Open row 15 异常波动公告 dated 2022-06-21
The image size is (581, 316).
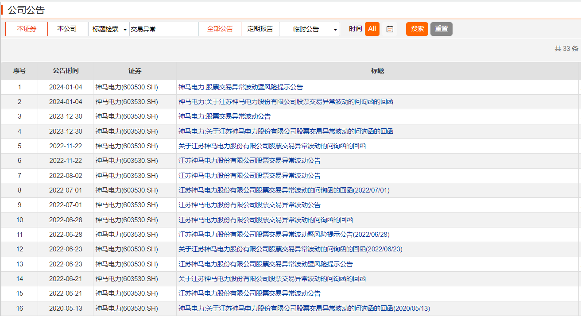tap(249, 293)
